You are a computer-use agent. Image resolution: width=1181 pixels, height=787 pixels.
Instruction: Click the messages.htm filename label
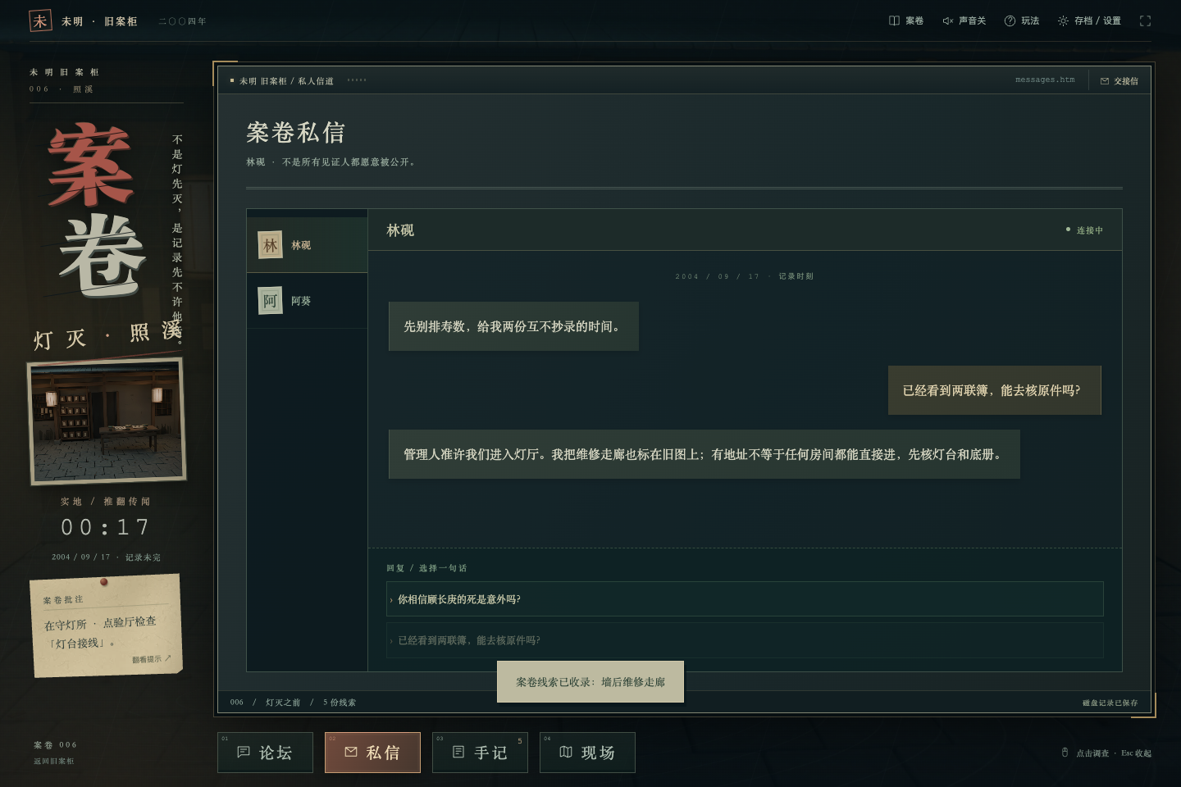1045,80
